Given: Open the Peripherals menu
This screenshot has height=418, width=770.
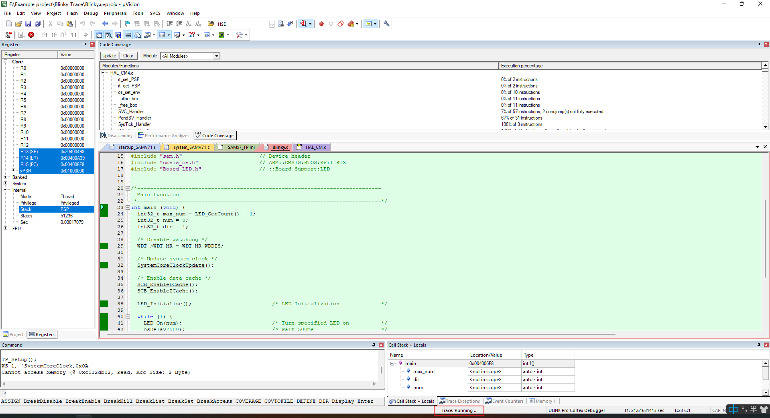Looking at the screenshot, I should click(x=115, y=13).
